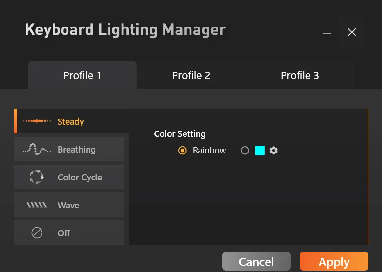
Task: Turn lighting Off via the Off label
Action: (64, 233)
